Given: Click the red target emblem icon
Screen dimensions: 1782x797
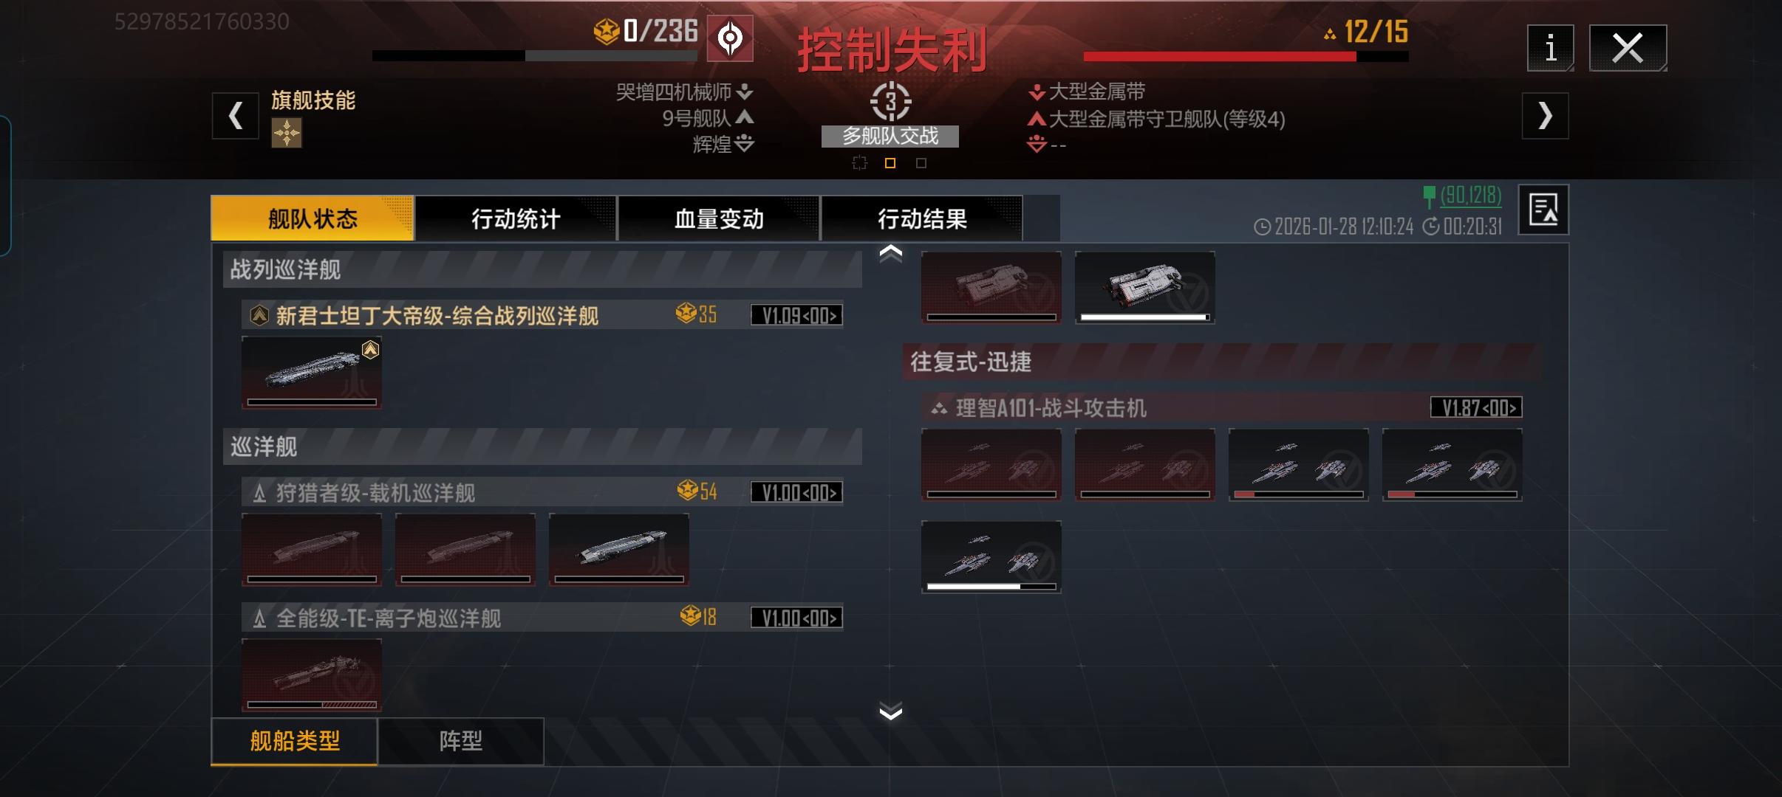Looking at the screenshot, I should click(x=730, y=38).
